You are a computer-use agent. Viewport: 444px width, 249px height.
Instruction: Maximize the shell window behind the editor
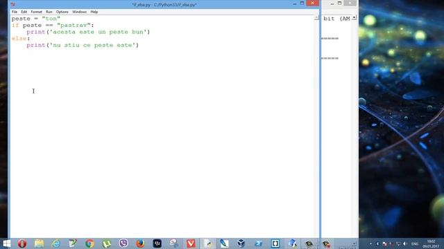(x=339, y=3)
